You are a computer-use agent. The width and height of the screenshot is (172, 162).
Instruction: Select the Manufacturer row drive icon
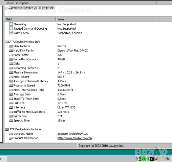(x=11, y=46)
